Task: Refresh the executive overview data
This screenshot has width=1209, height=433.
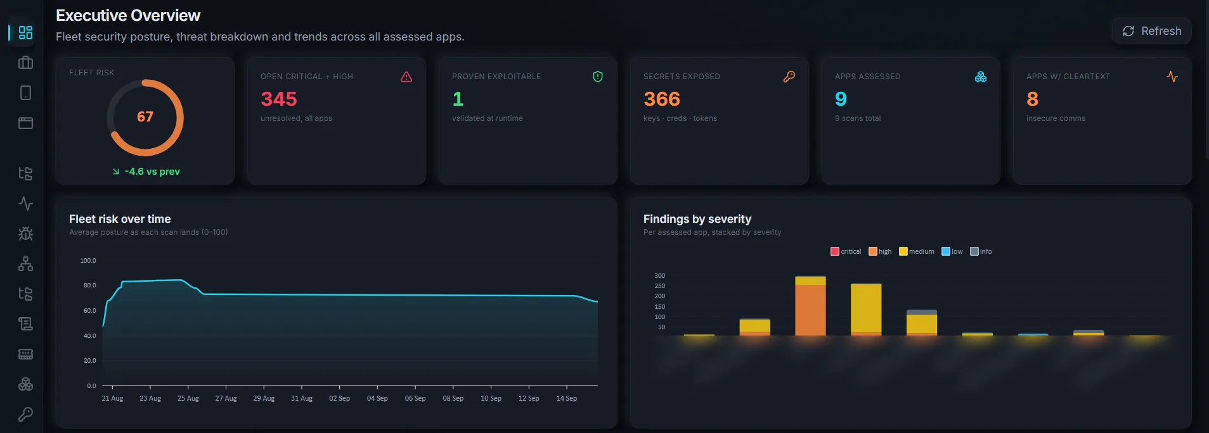Action: click(1152, 31)
